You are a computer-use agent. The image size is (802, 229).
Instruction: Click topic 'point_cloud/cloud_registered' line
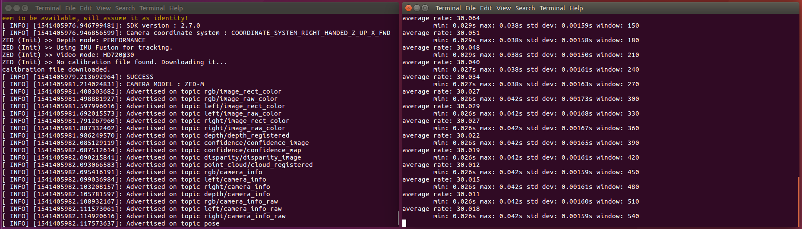coord(158,165)
